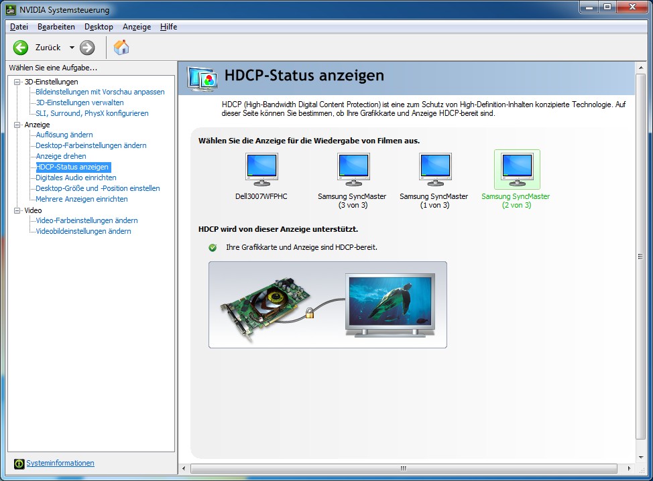Click the green Zurück back arrow
This screenshot has height=481, width=653.
pyautogui.click(x=20, y=48)
